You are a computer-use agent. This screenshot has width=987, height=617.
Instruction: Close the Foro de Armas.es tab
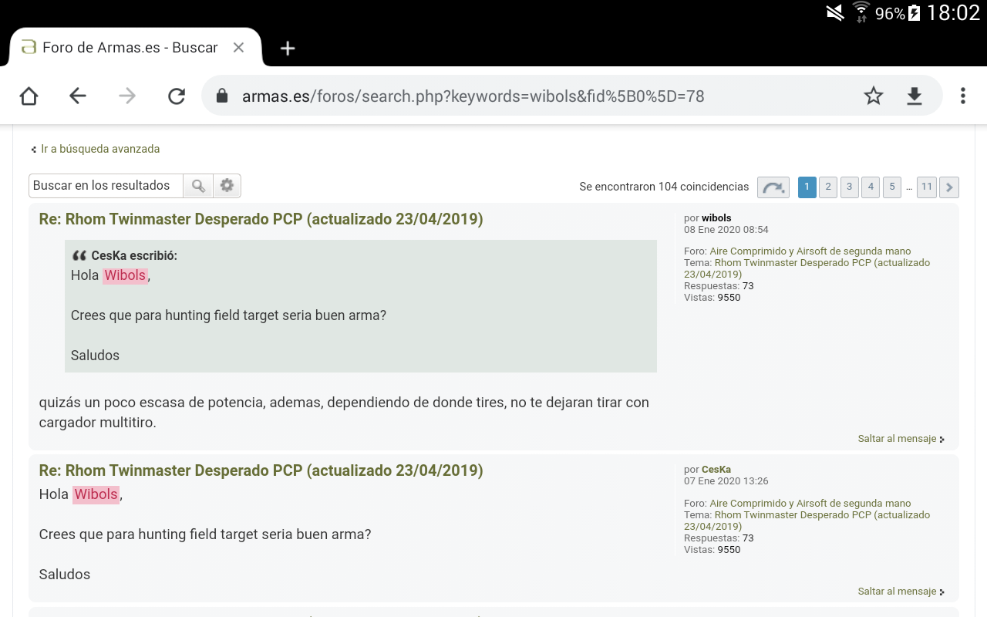coord(238,48)
